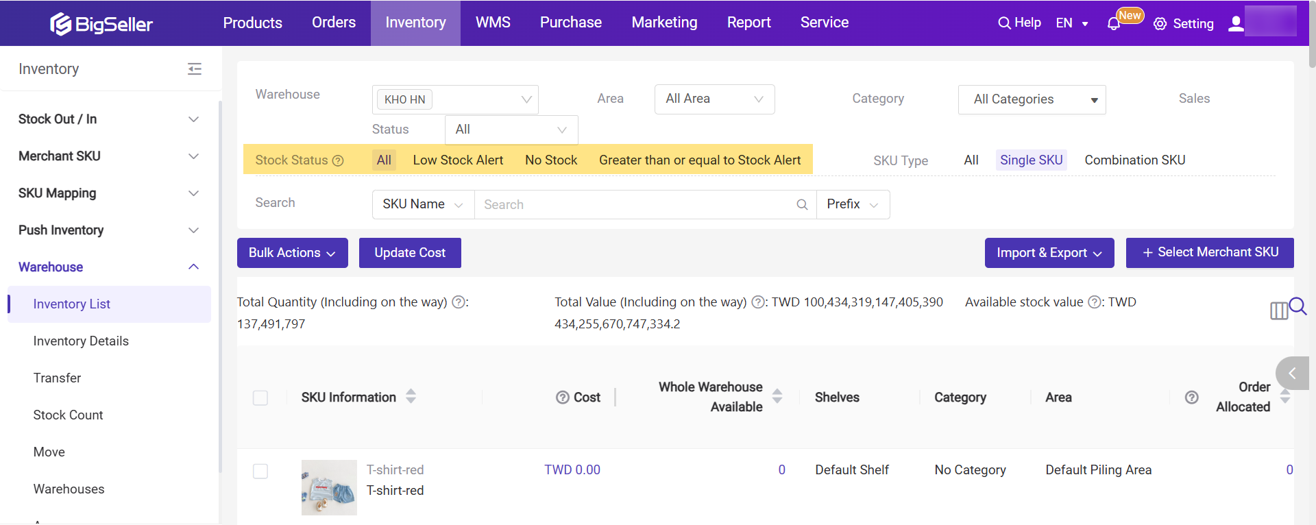
Task: Click the blue magnifier icon beside columns
Action: (x=1297, y=306)
